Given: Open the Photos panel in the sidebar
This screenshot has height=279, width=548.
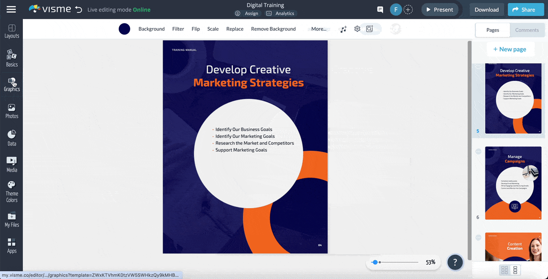Looking at the screenshot, I should click(11, 110).
